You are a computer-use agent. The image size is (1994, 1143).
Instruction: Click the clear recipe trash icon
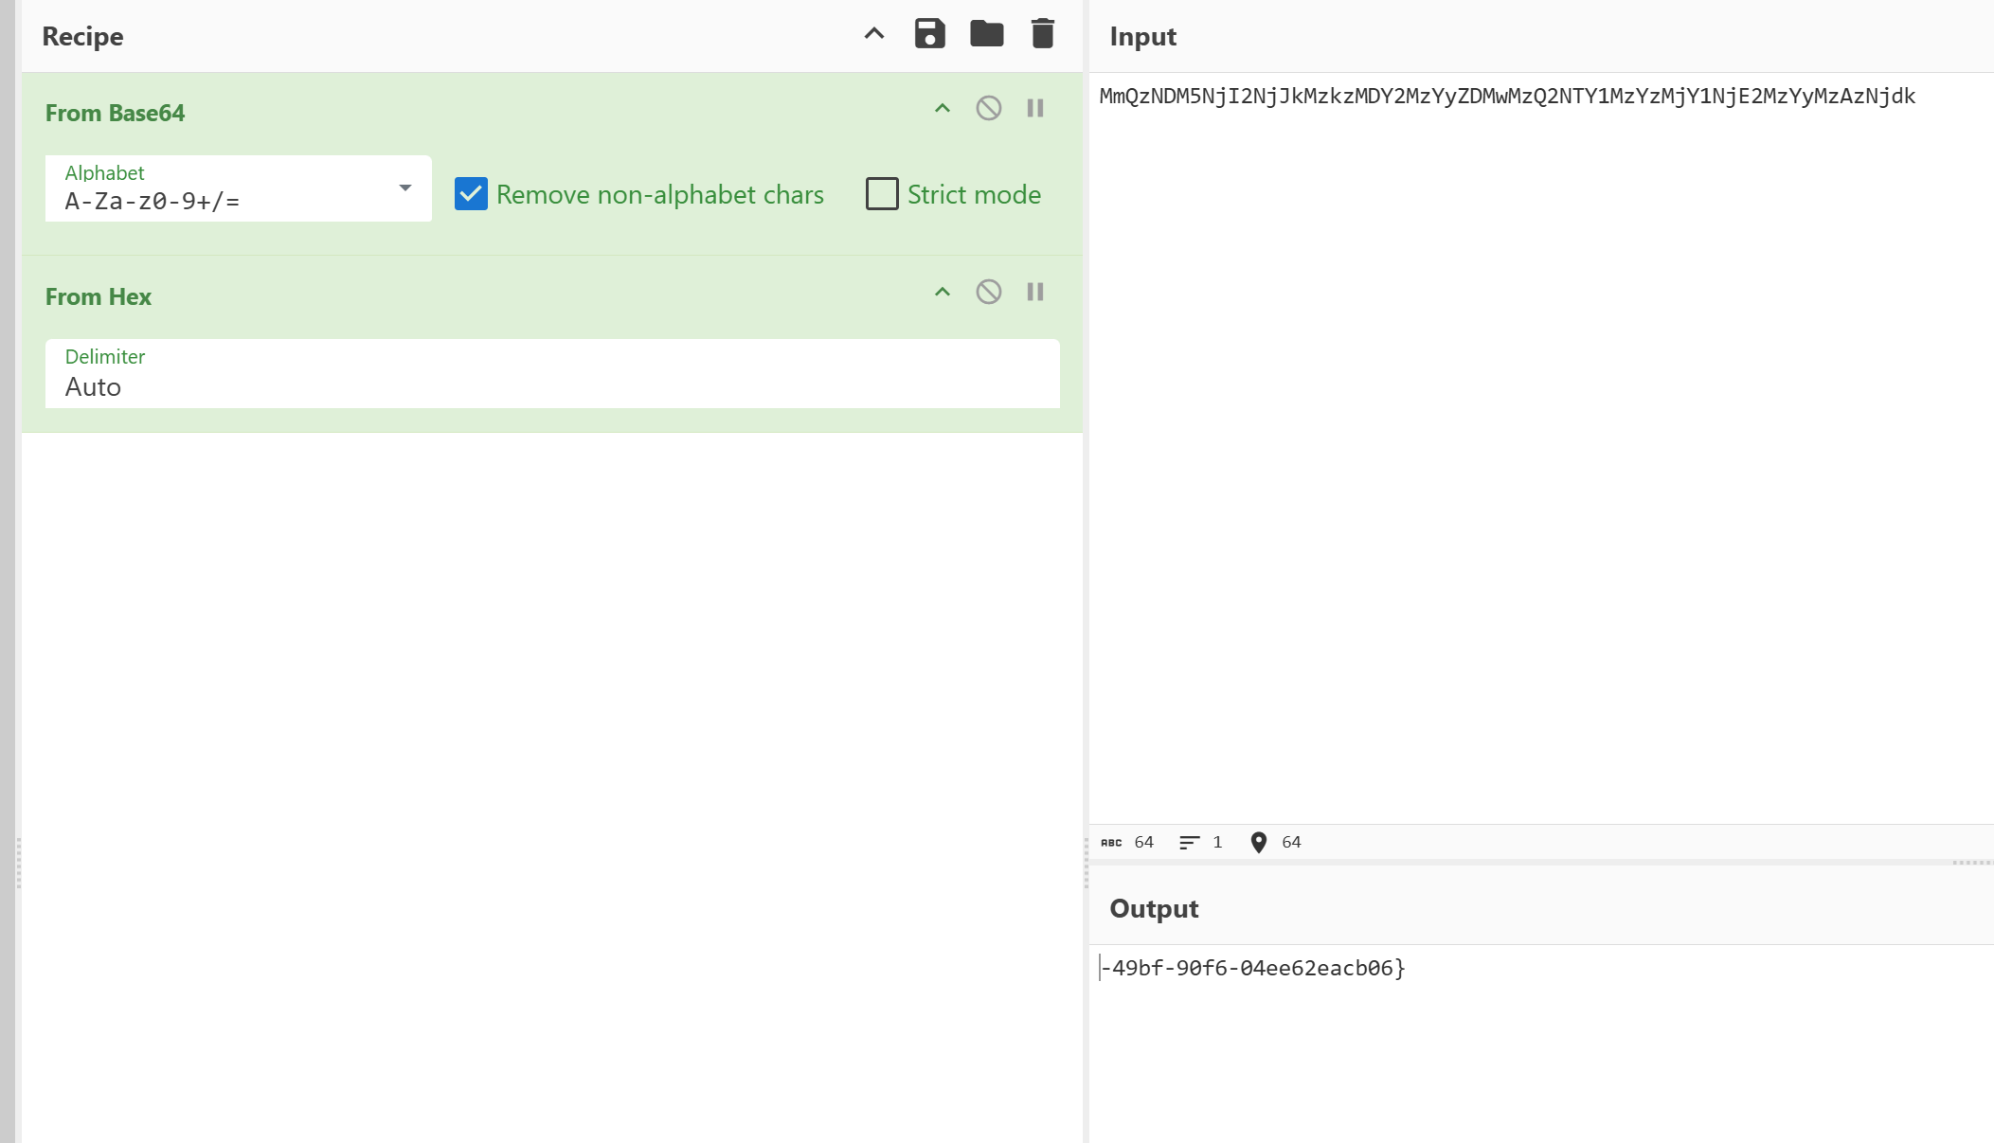[1042, 34]
